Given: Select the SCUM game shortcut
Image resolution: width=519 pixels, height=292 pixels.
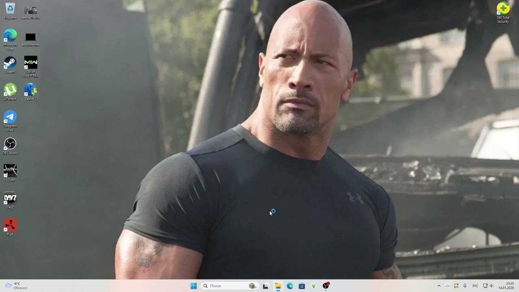Looking at the screenshot, I should pos(10,173).
